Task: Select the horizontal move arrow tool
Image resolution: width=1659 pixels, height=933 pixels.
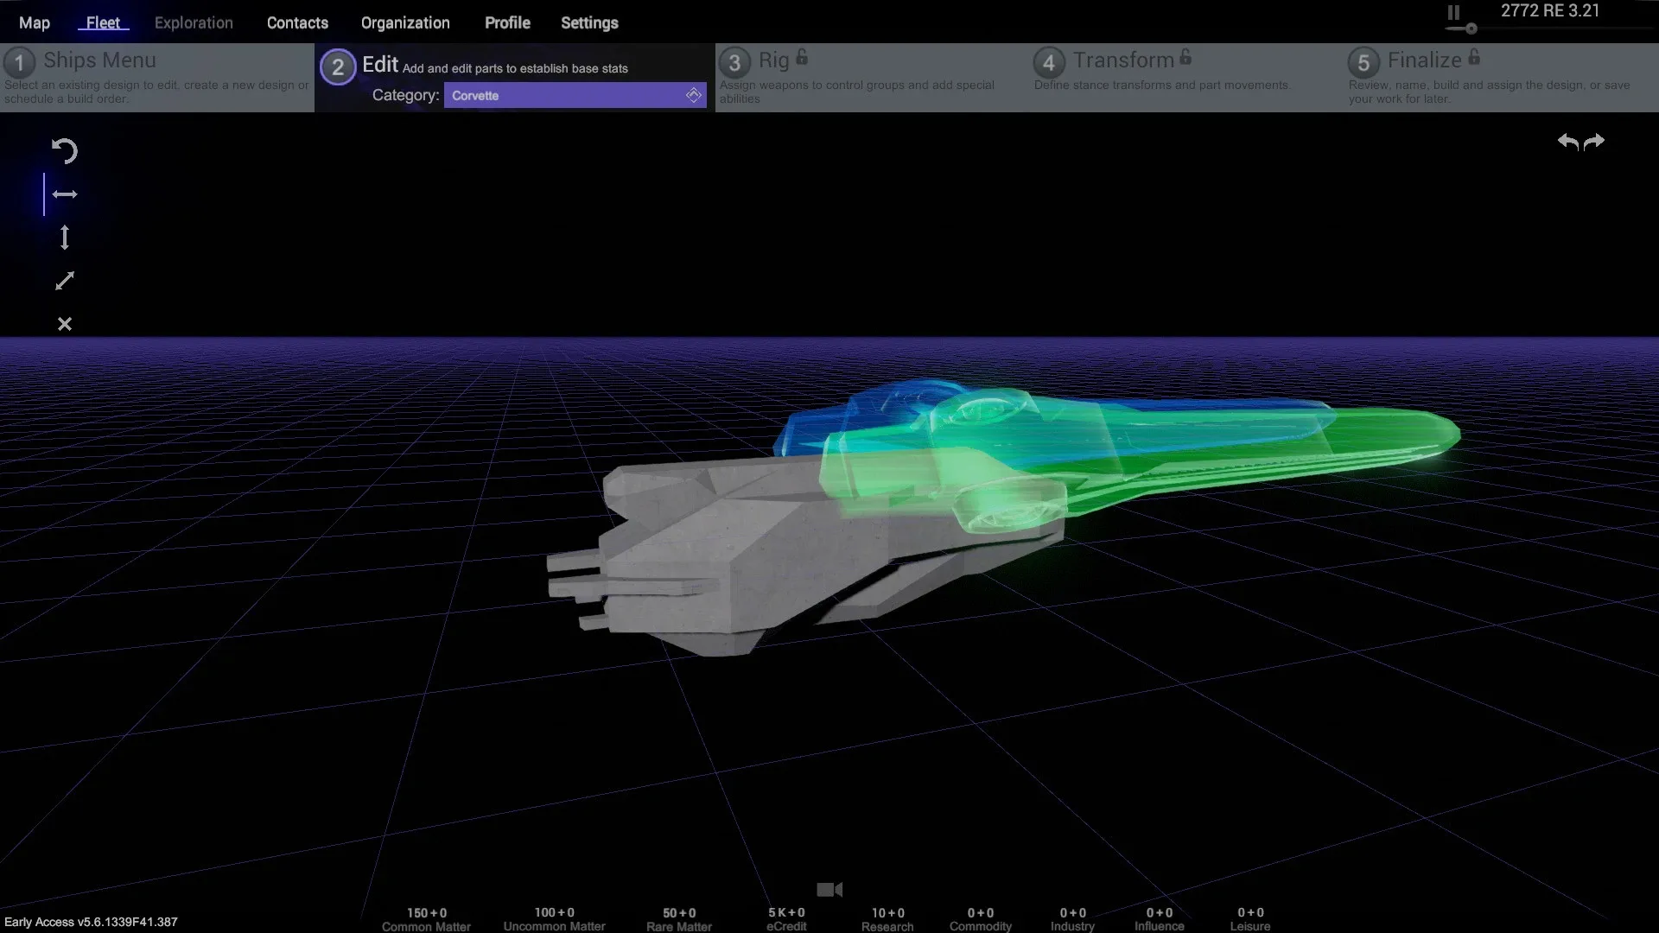Action: pyautogui.click(x=65, y=194)
